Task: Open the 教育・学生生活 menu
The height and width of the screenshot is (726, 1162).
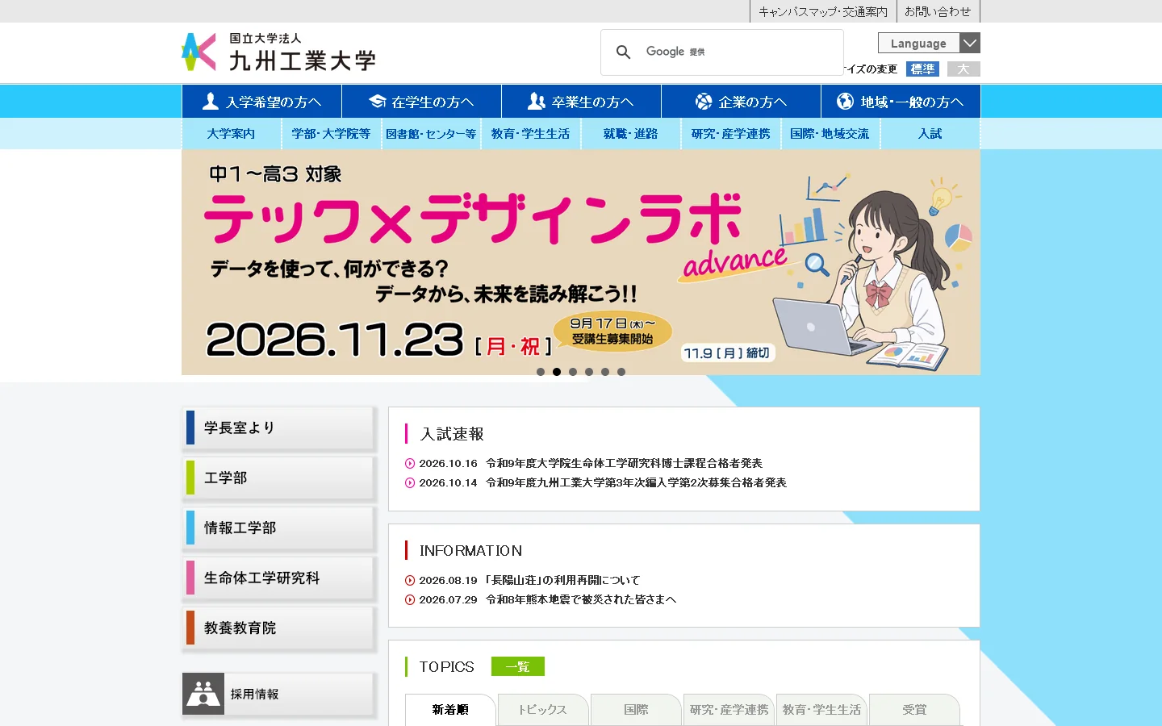Action: click(530, 134)
